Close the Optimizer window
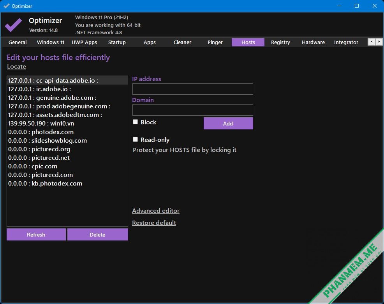This screenshot has width=384, height=304. pos(374,6)
